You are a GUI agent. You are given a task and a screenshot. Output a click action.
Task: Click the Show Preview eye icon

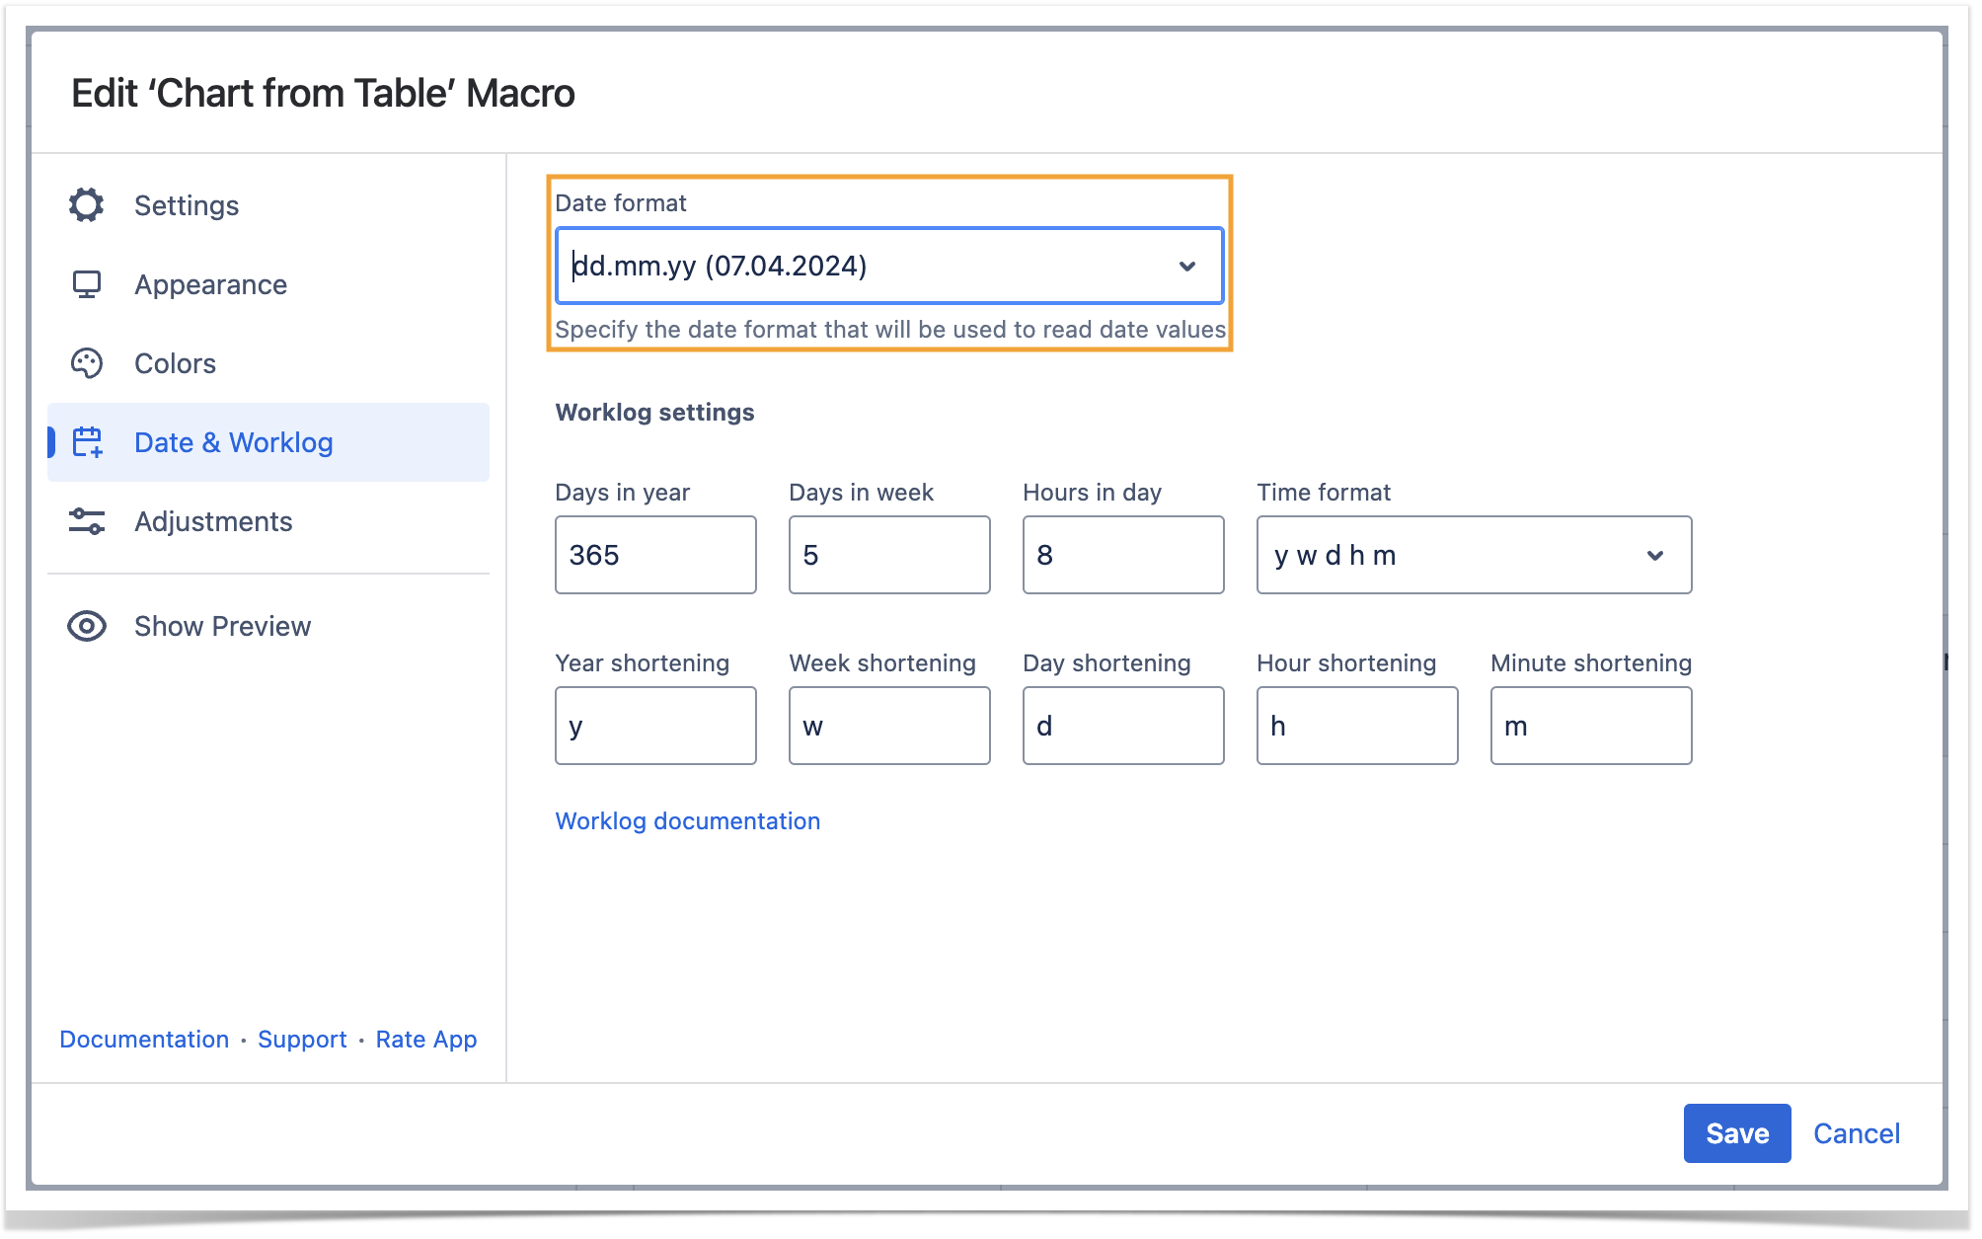click(87, 626)
